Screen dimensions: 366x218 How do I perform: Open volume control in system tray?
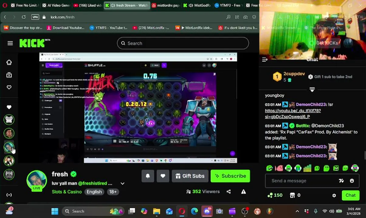point(332,211)
